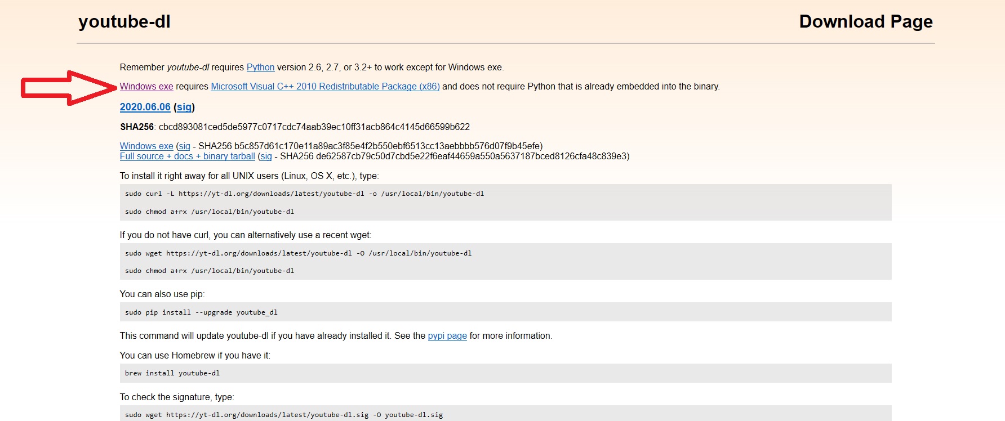Click the brew install youtube-dl command

coord(172,373)
